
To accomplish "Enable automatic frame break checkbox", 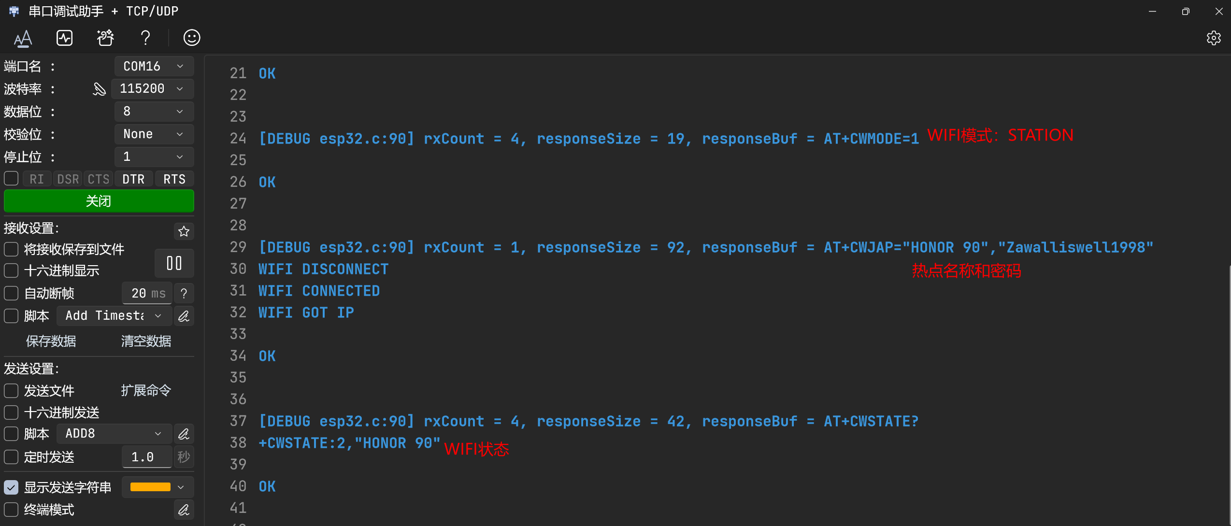I will pyautogui.click(x=11, y=293).
